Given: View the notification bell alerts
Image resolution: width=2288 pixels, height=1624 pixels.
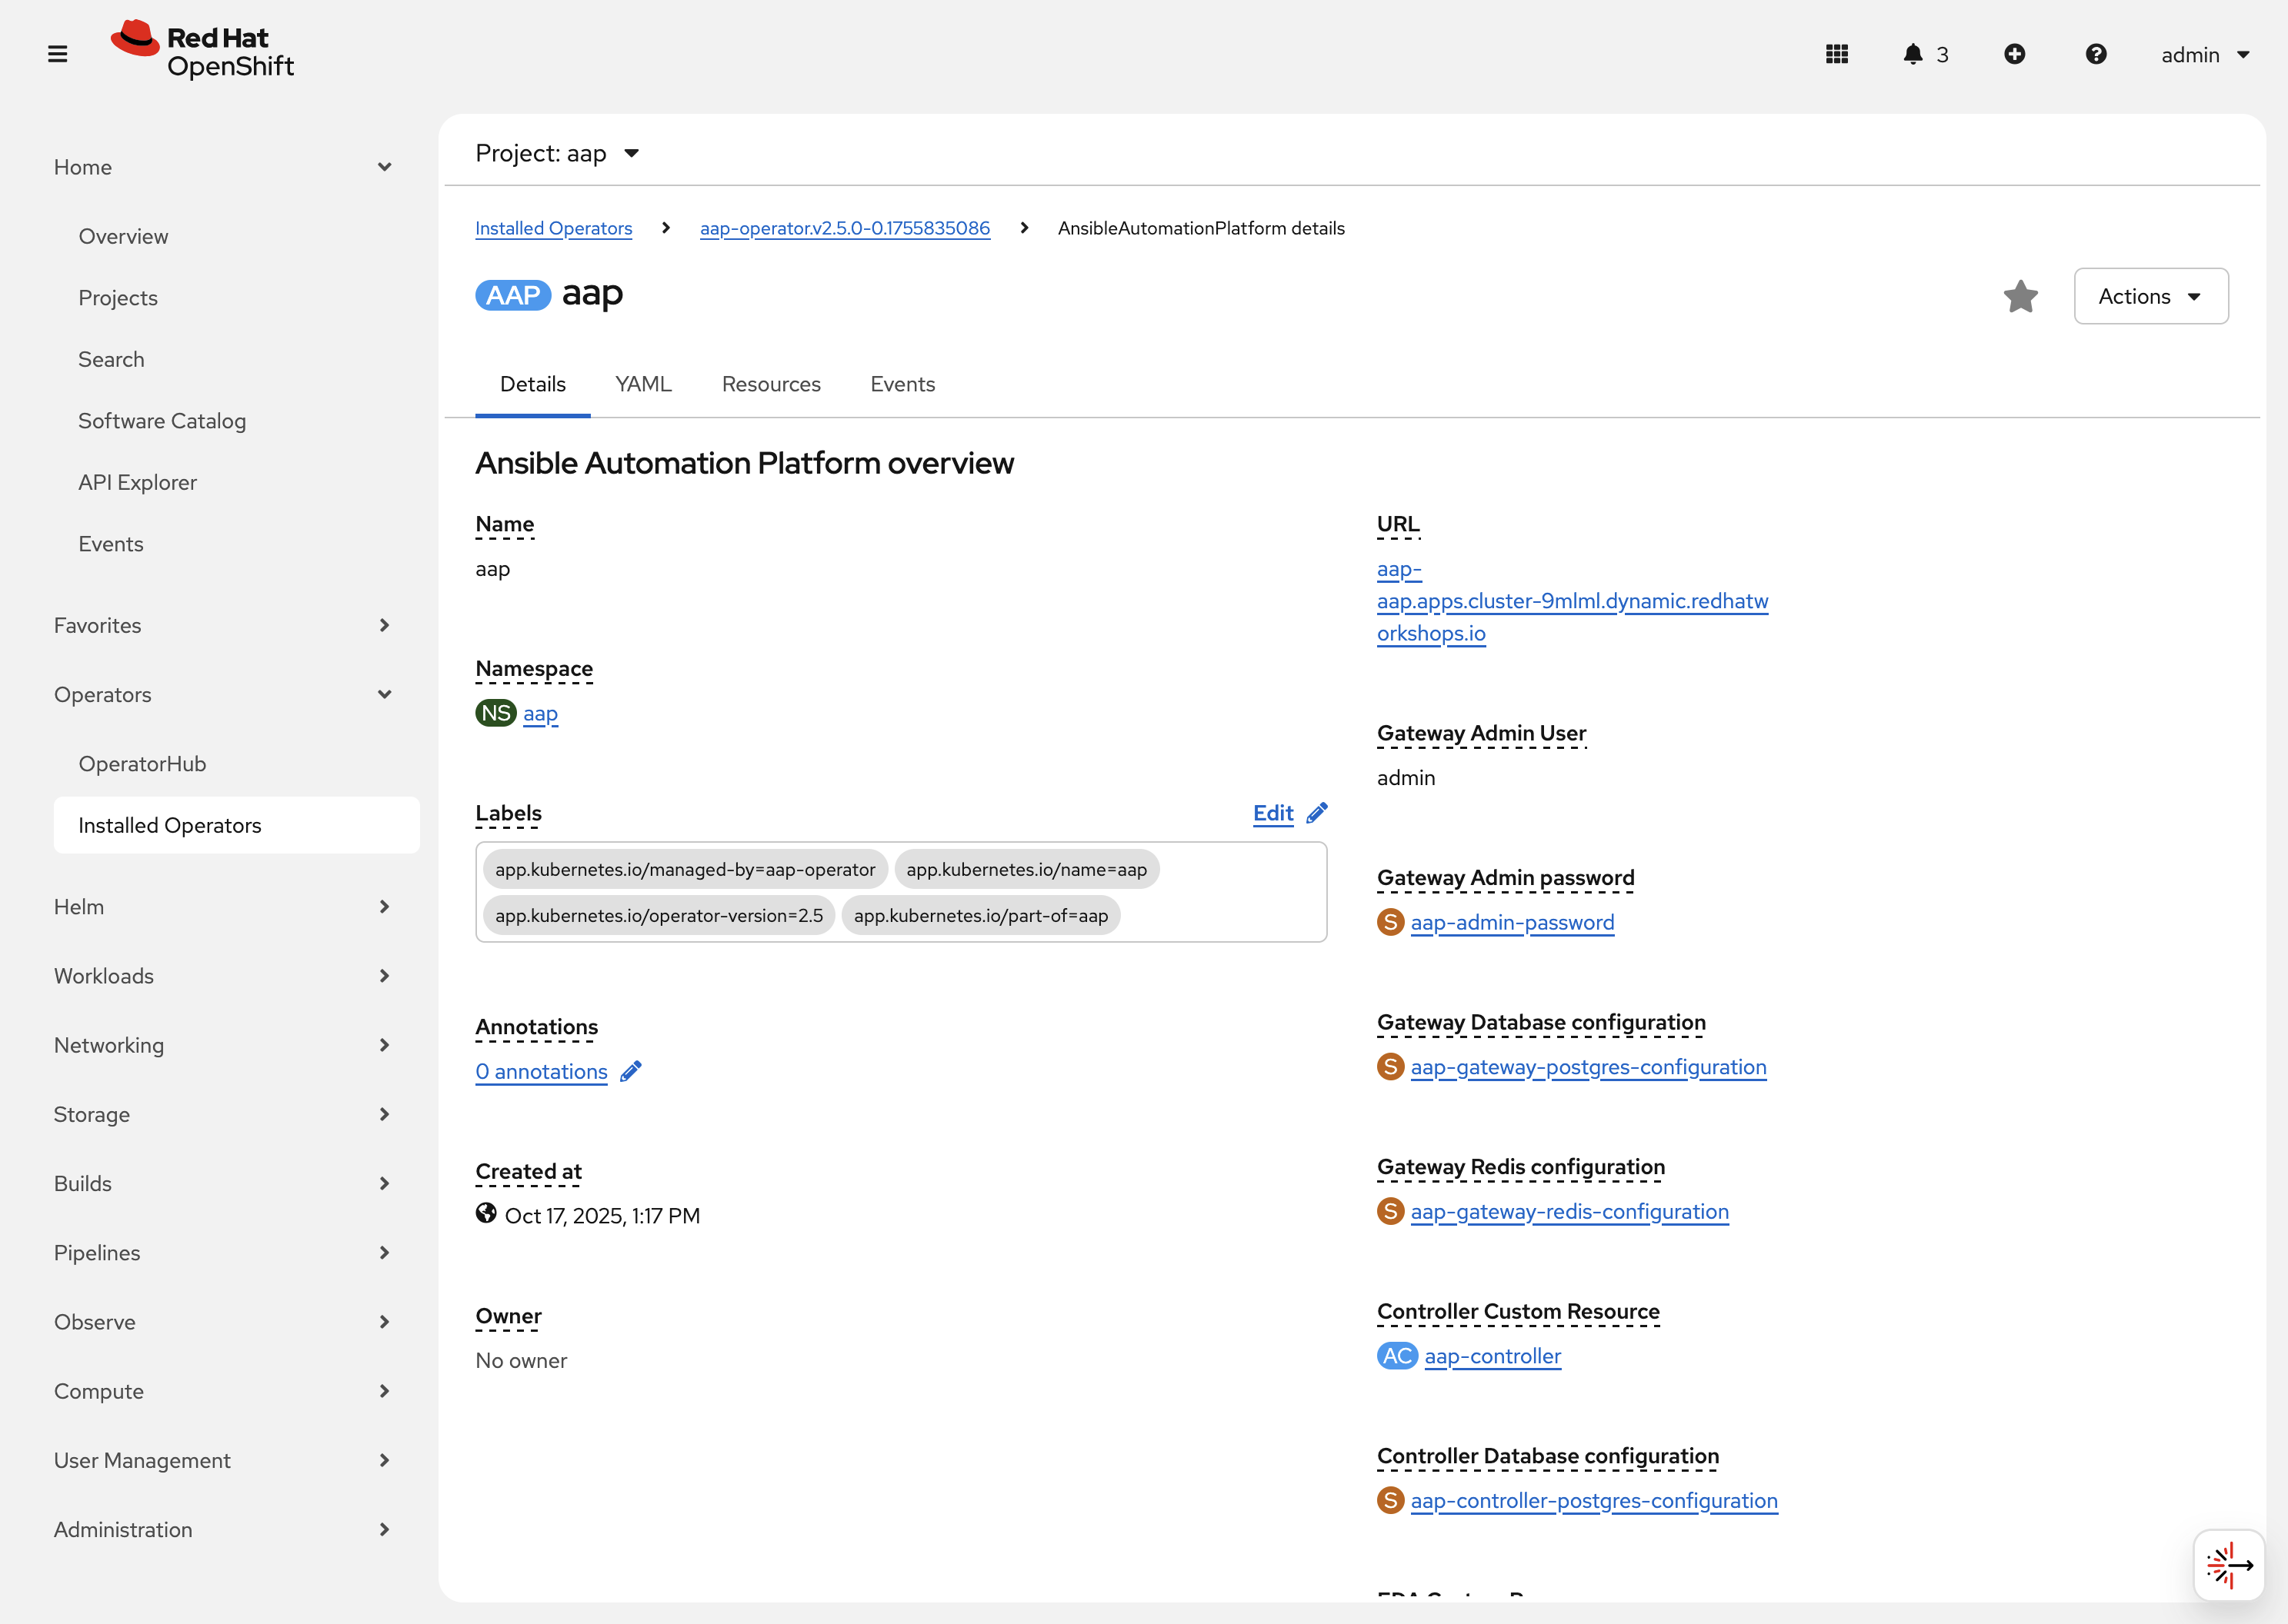Looking at the screenshot, I should [1914, 54].
